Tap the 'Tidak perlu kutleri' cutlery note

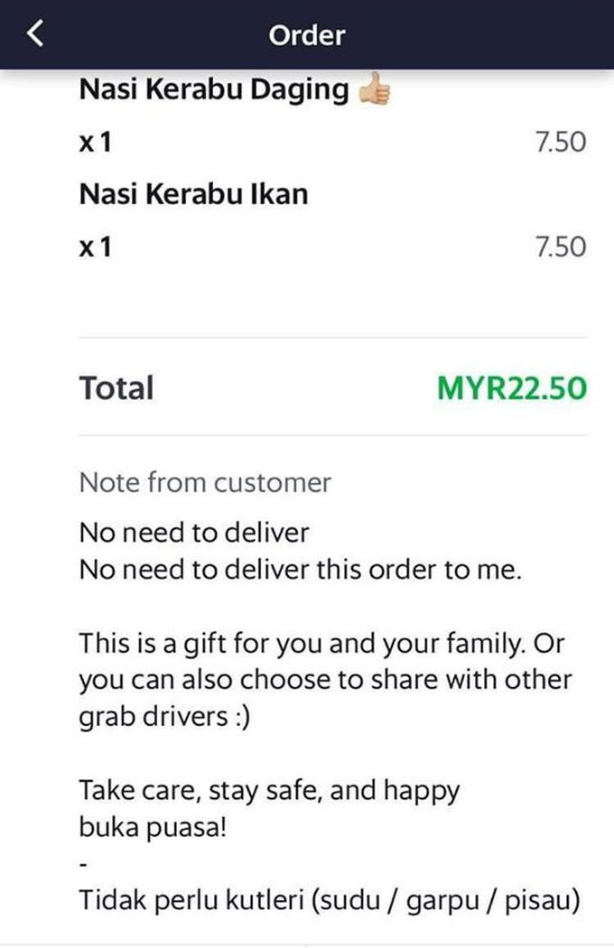[330, 901]
